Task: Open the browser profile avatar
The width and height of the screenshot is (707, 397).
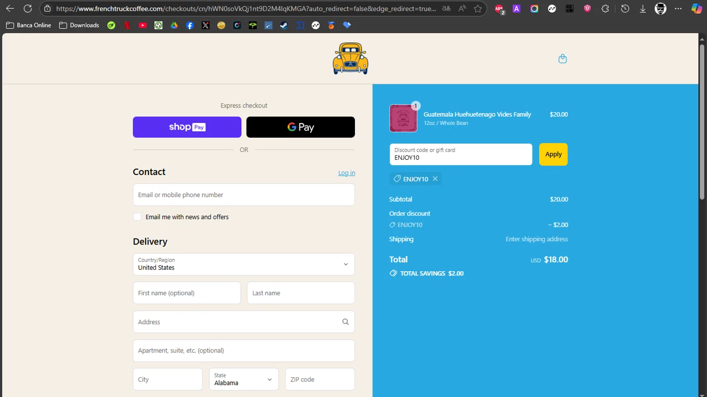Action: click(x=661, y=8)
